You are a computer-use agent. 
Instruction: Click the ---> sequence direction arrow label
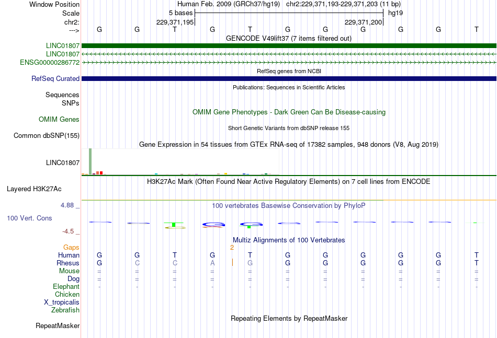tap(74, 30)
